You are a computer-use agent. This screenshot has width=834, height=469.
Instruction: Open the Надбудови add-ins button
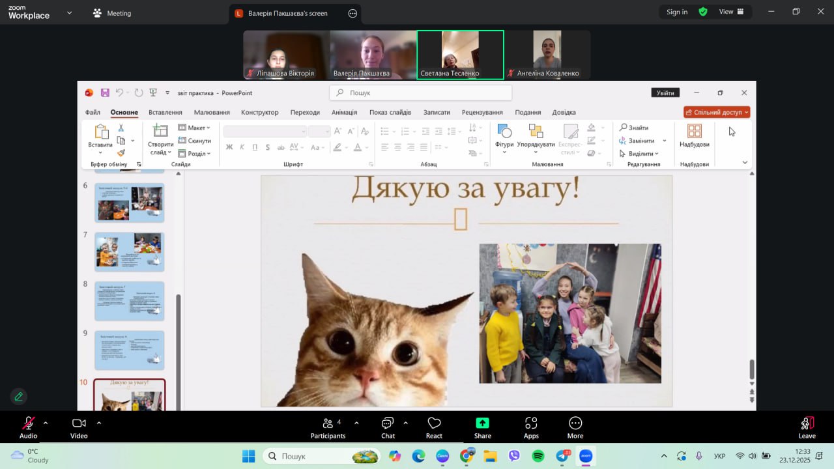[695, 136]
